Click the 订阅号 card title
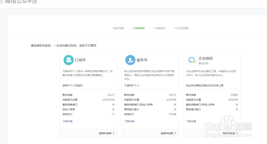This screenshot has height=144, width=267. point(80,60)
